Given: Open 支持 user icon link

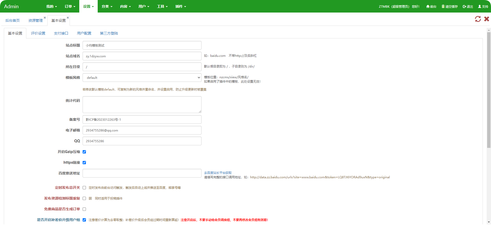Looking at the screenshot, I should (483, 6).
